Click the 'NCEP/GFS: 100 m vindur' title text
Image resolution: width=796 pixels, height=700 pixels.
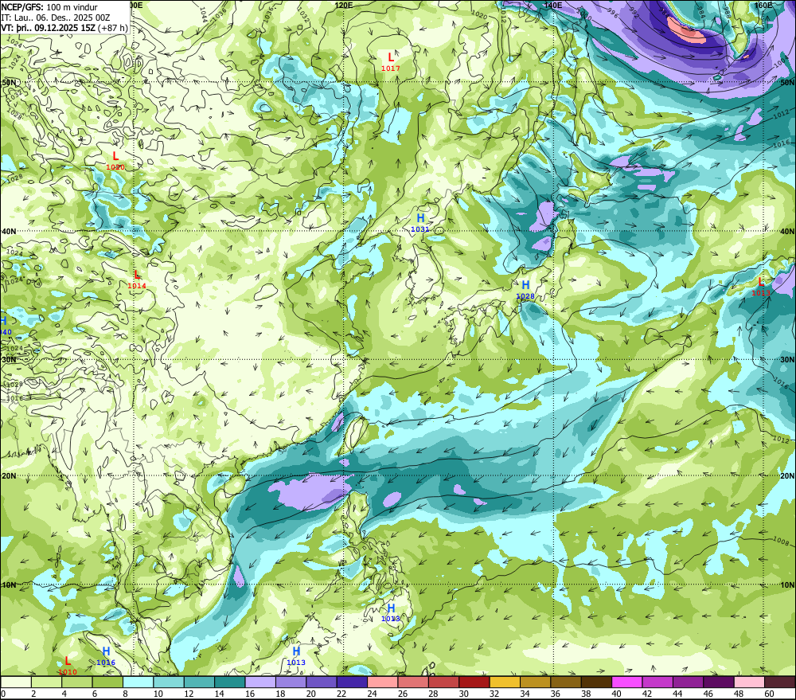pyautogui.click(x=49, y=7)
